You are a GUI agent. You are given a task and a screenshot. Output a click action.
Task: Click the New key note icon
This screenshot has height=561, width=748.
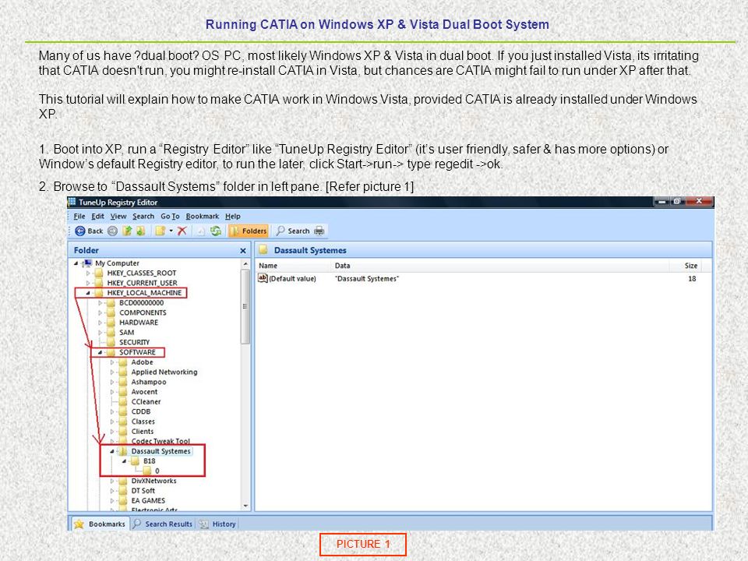[161, 231]
